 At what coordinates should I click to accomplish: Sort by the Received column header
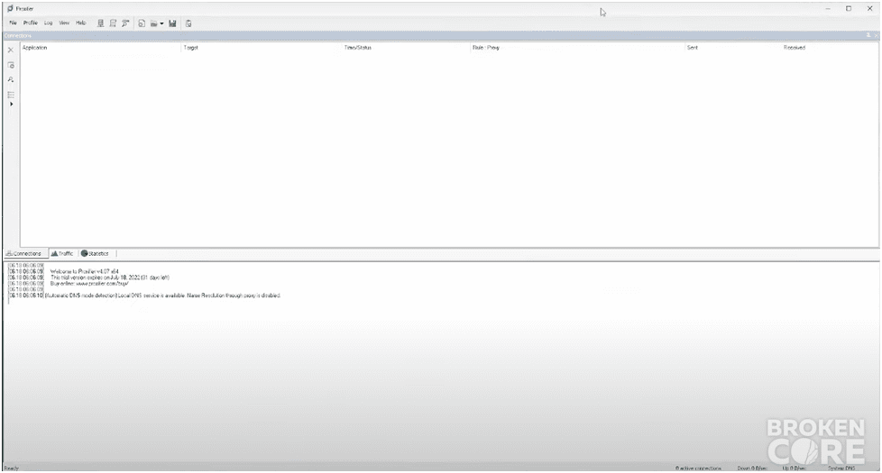795,48
